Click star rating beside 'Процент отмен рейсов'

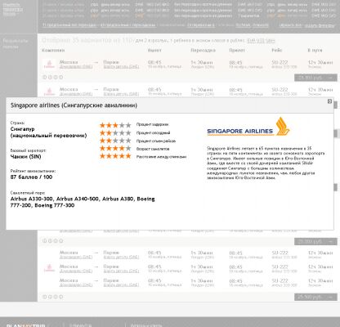pyautogui.click(x=115, y=141)
